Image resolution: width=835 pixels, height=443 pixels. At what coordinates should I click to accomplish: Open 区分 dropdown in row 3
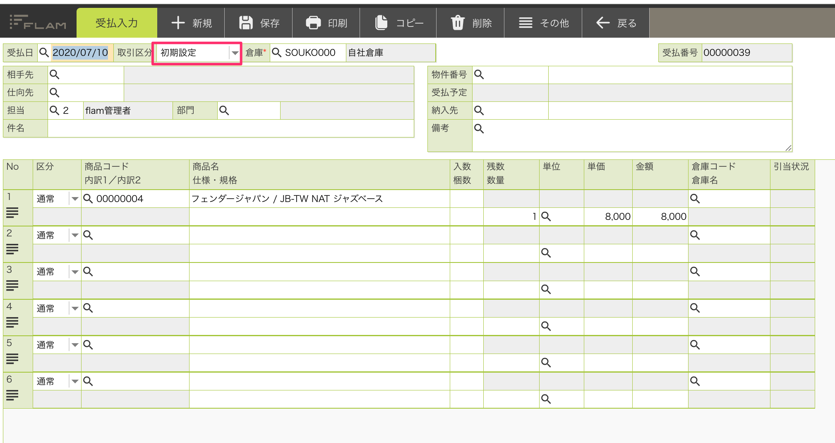click(x=75, y=272)
